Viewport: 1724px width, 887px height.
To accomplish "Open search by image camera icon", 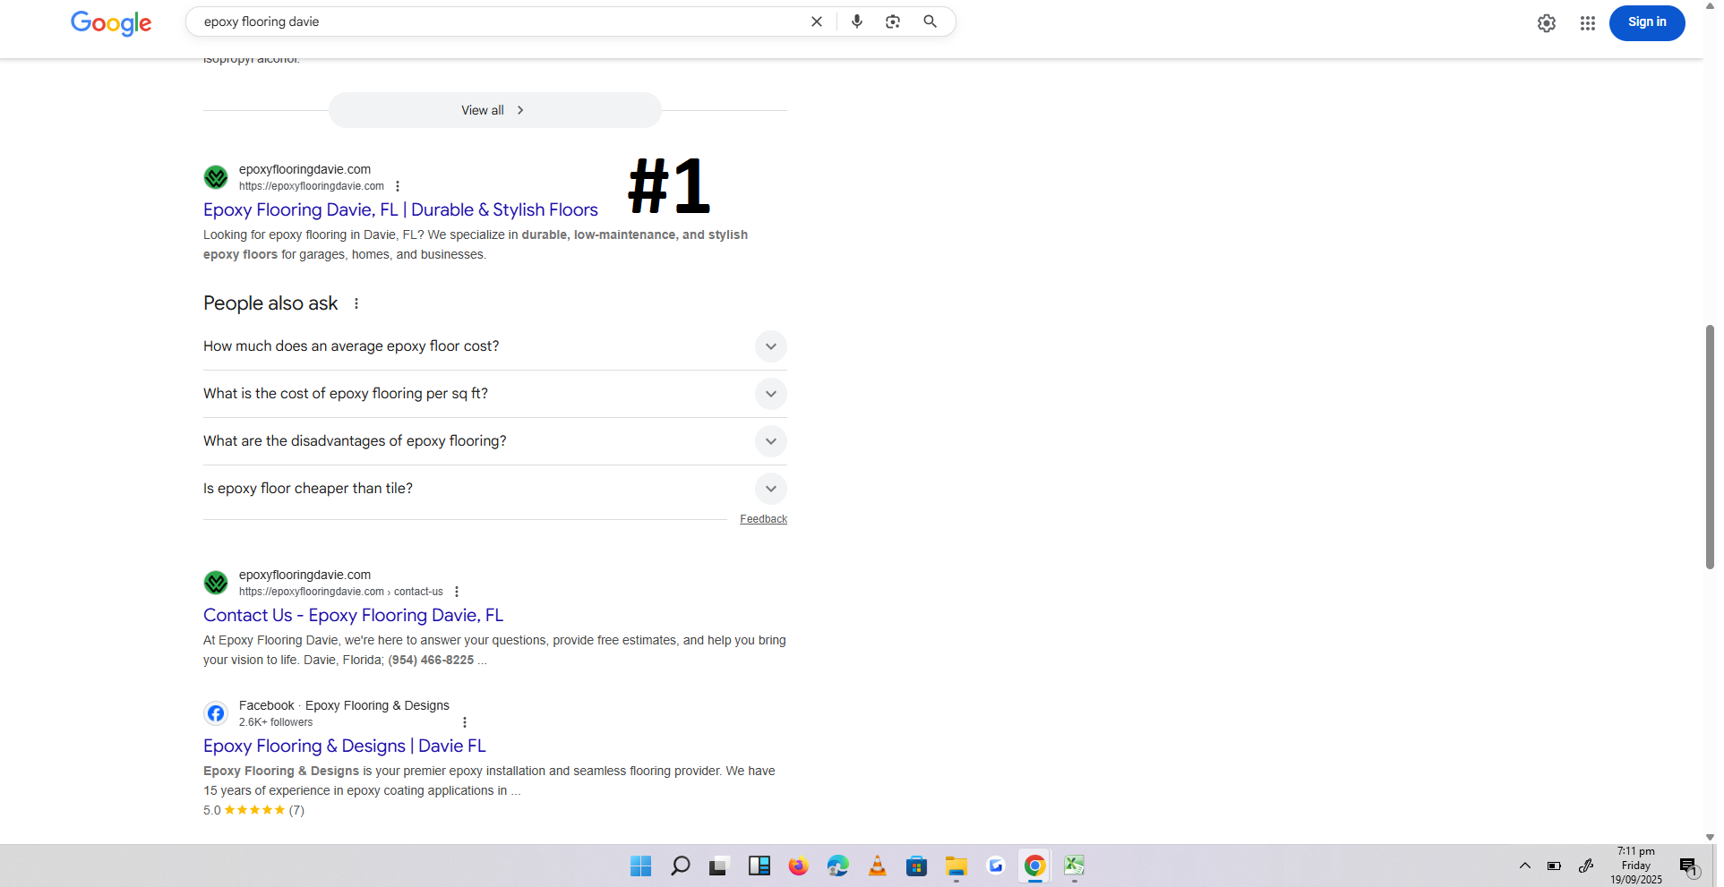I will [893, 21].
